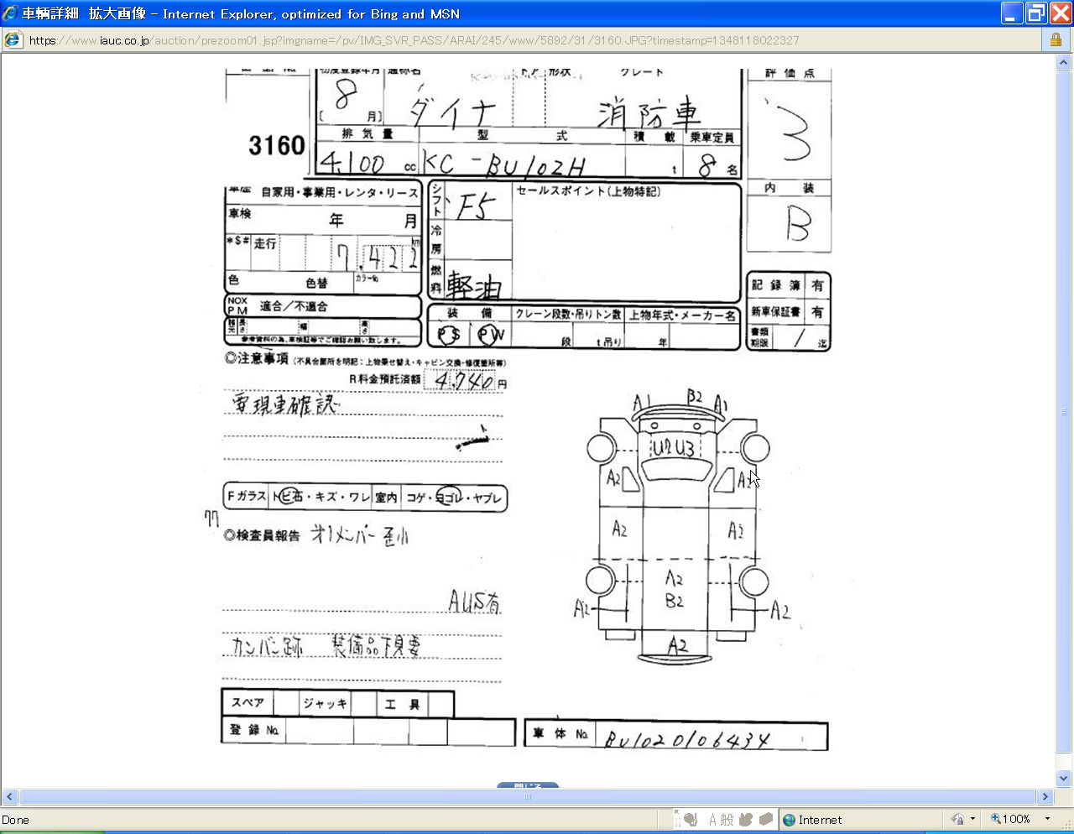Open the security lock report icon
Viewport: 1074px width, 834px height.
[x=1056, y=40]
